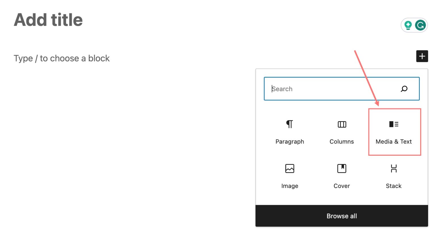
Task: Open the block inserter plus icon
Action: pyautogui.click(x=422, y=56)
